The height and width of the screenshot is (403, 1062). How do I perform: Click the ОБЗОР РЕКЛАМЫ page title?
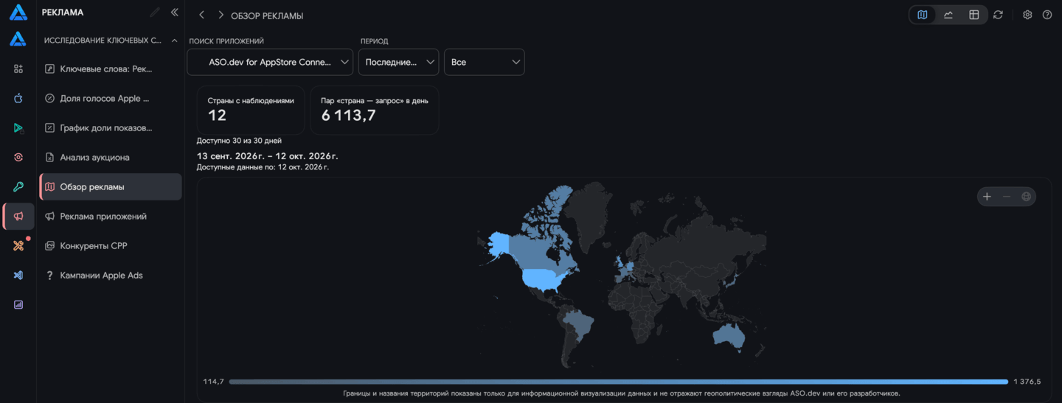[267, 15]
